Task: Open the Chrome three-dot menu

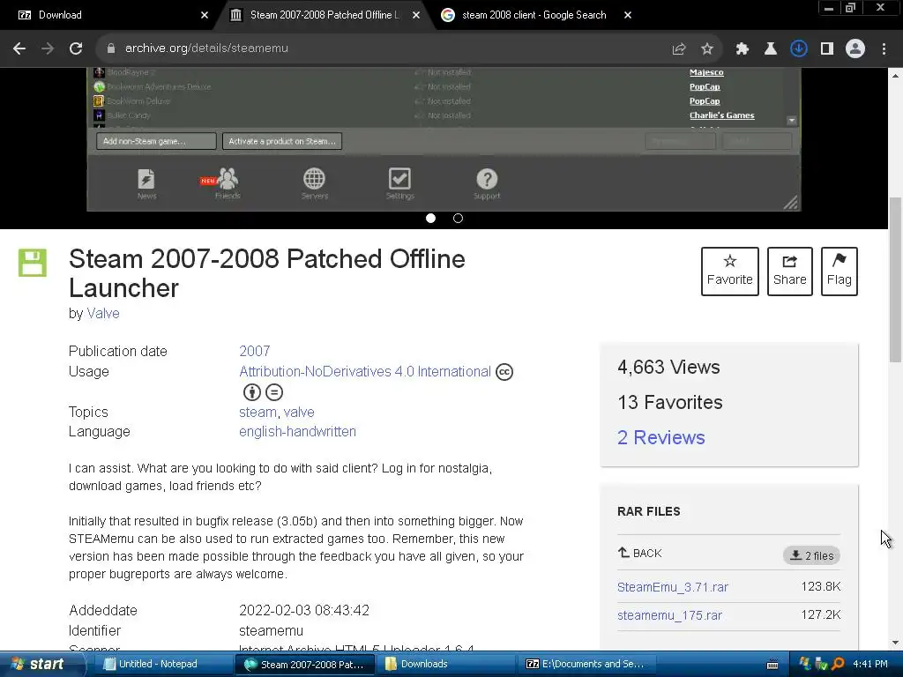Action: (884, 49)
